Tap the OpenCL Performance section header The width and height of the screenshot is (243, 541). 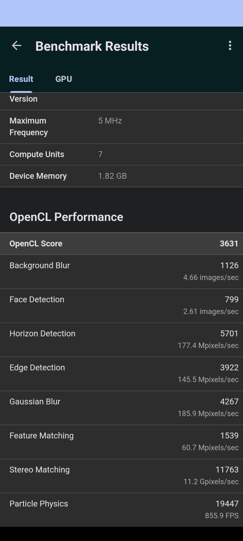pos(66,217)
